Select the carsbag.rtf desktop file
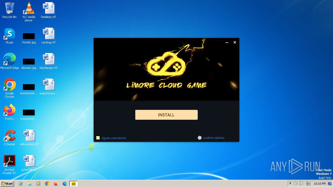This screenshot has height=187, width=333. 48,36
